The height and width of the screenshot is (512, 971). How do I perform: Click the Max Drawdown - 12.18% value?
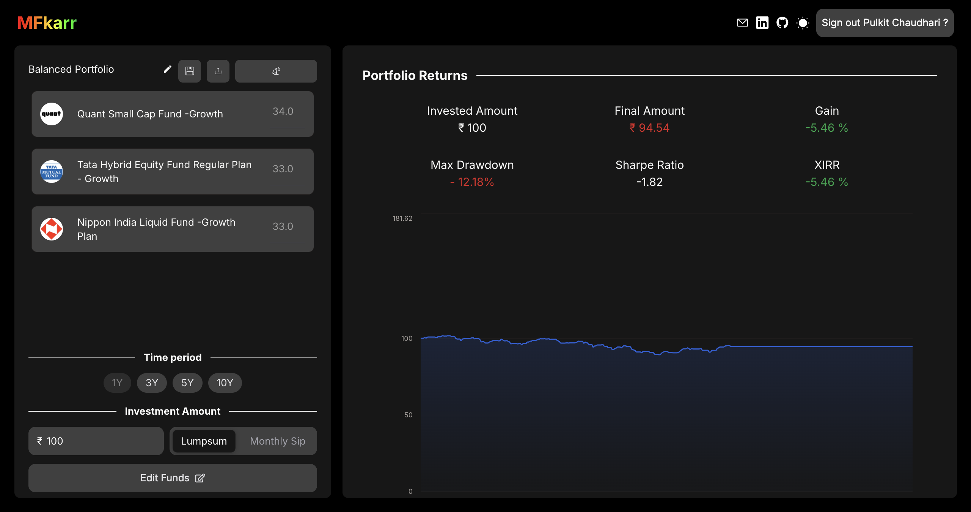click(x=472, y=182)
